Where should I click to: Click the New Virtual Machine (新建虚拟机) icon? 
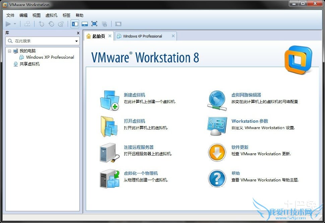point(110,100)
